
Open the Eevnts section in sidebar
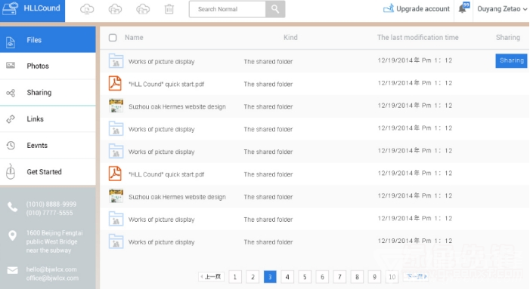pyautogui.click(x=48, y=146)
